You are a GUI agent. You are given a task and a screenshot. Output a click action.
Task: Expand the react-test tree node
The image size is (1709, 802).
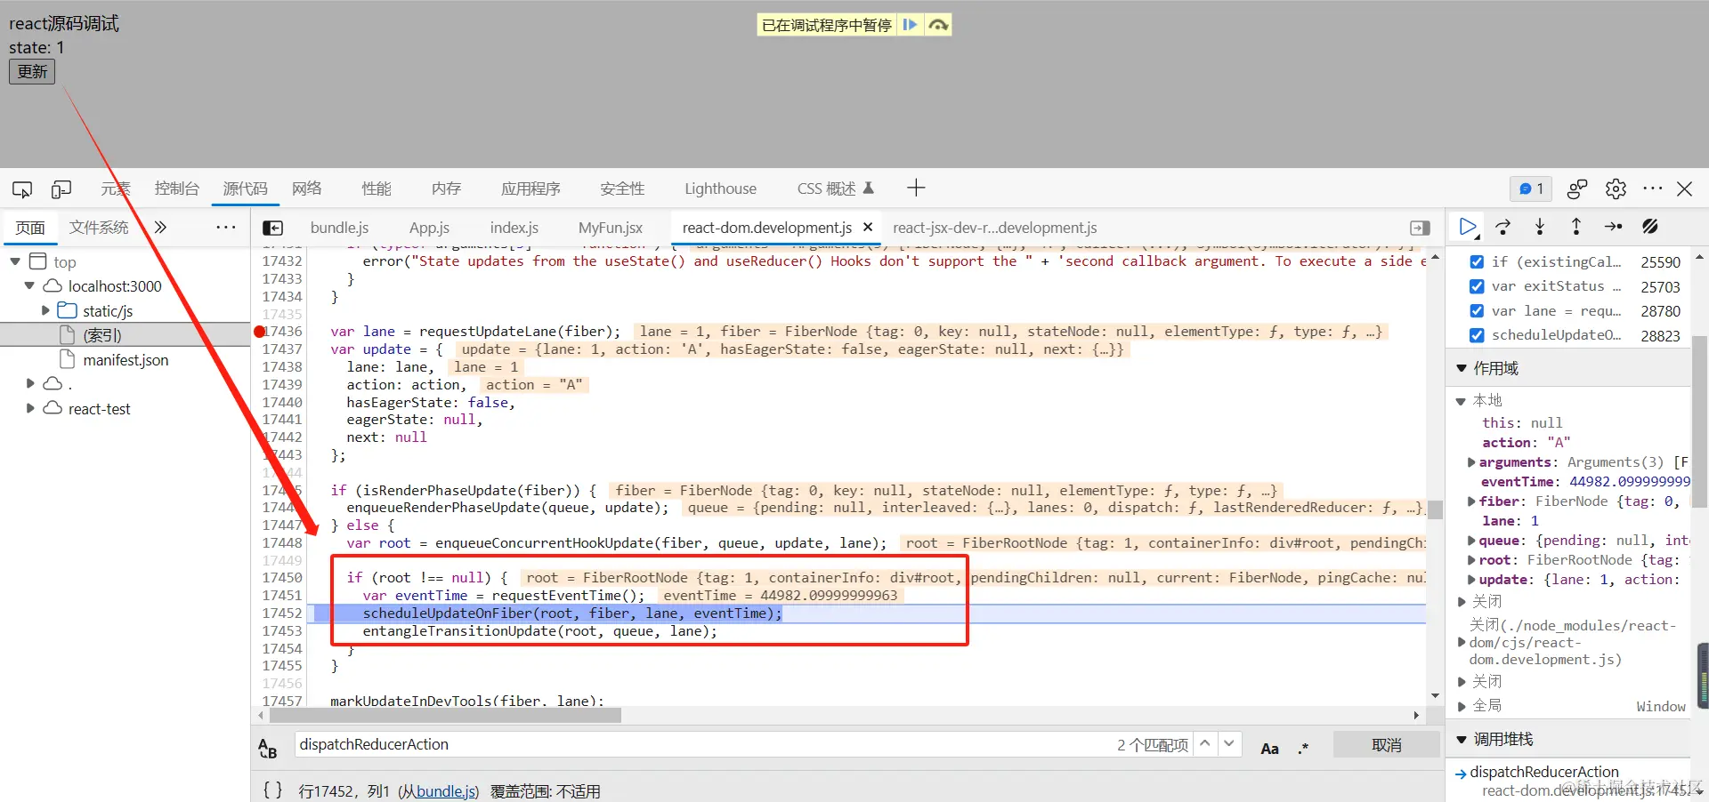click(29, 408)
